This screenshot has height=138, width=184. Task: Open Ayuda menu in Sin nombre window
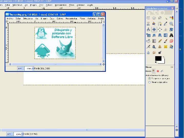point(90,5)
